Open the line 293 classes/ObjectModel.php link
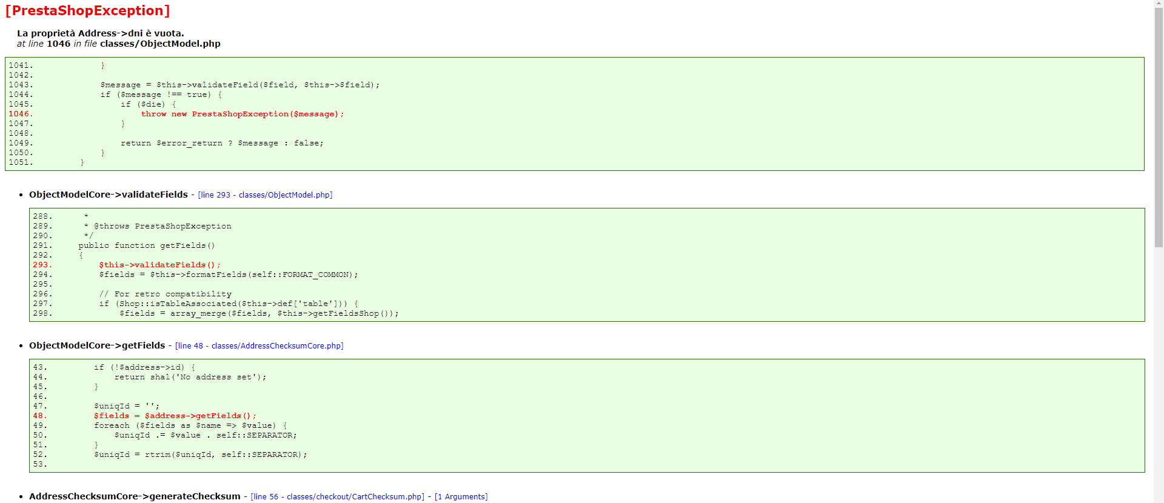The image size is (1164, 503). (x=265, y=195)
